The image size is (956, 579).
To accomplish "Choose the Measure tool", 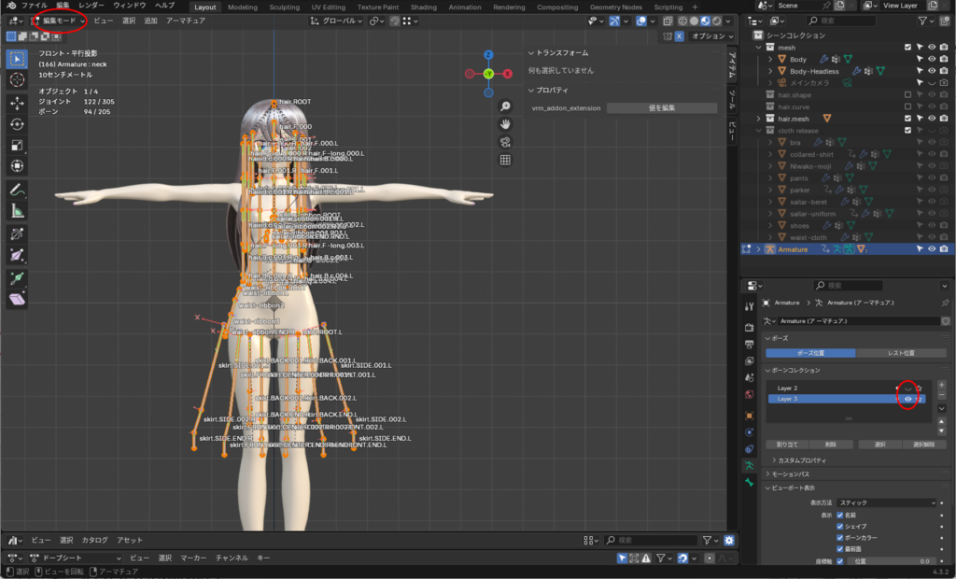I will pyautogui.click(x=17, y=211).
